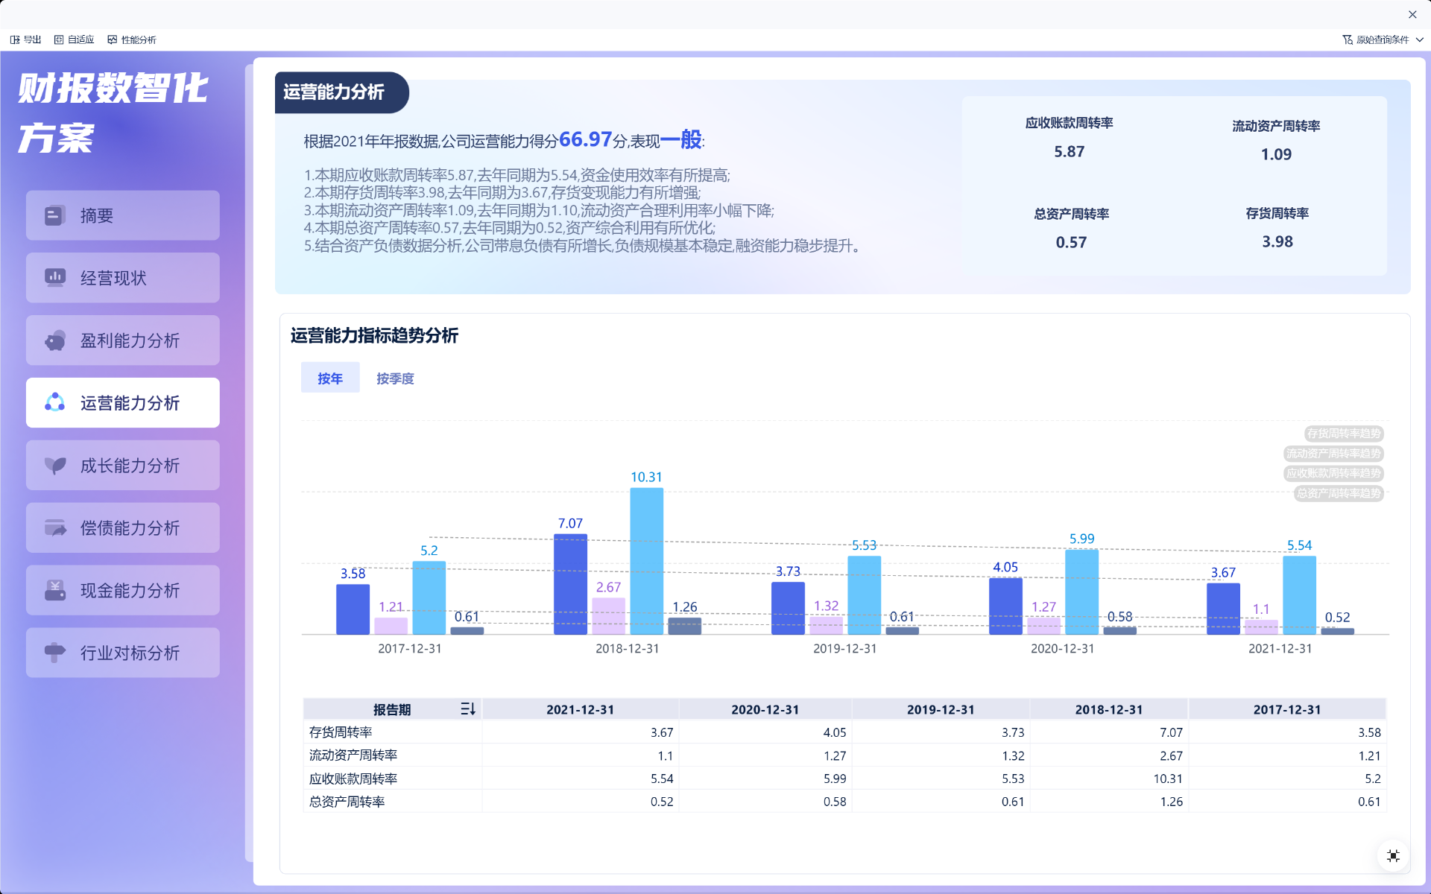Click the 摘要 summary sidebar icon
The image size is (1431, 894).
[54, 216]
